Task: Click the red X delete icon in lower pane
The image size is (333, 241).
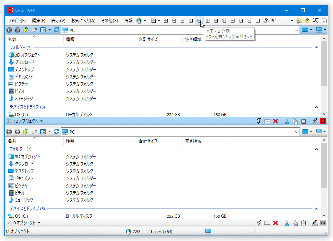Action: click(x=276, y=223)
